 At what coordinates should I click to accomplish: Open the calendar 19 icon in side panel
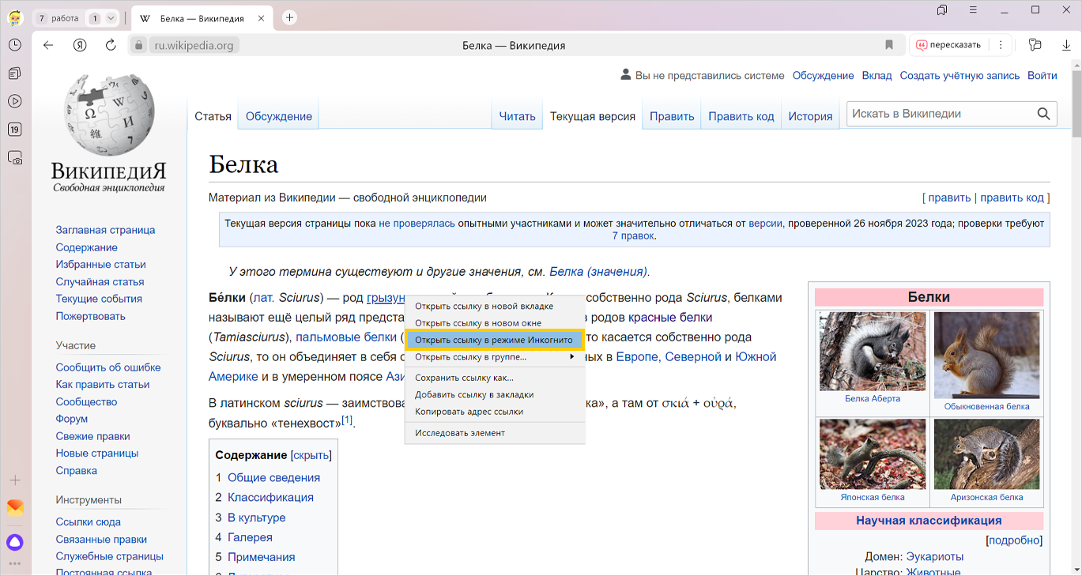tap(15, 130)
